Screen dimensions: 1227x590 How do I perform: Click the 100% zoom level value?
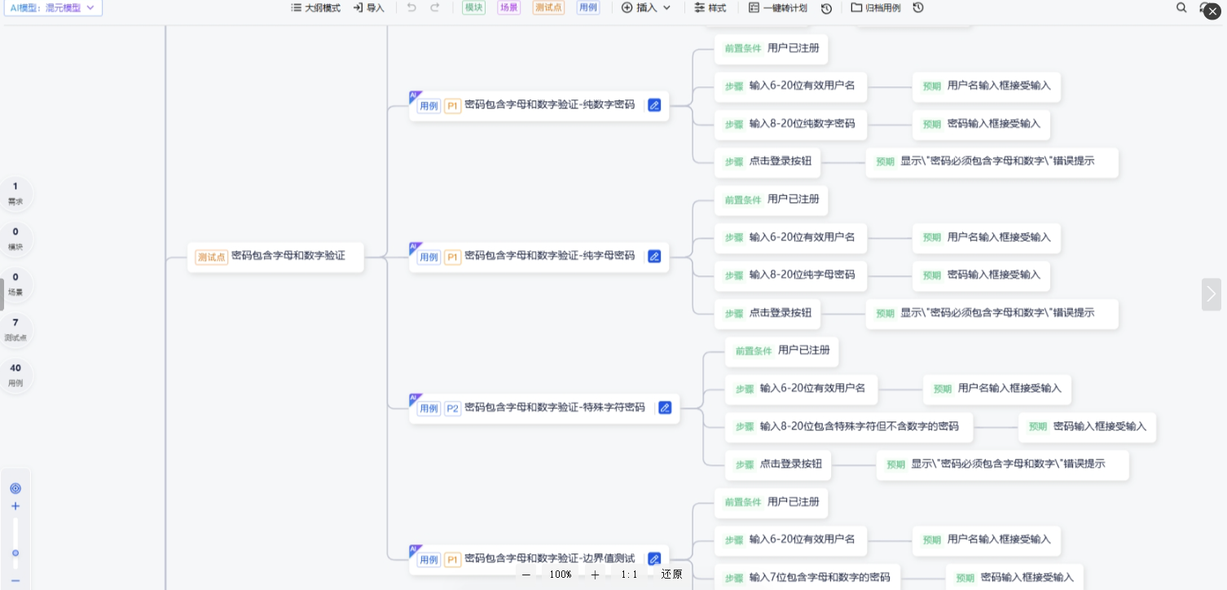coord(561,575)
